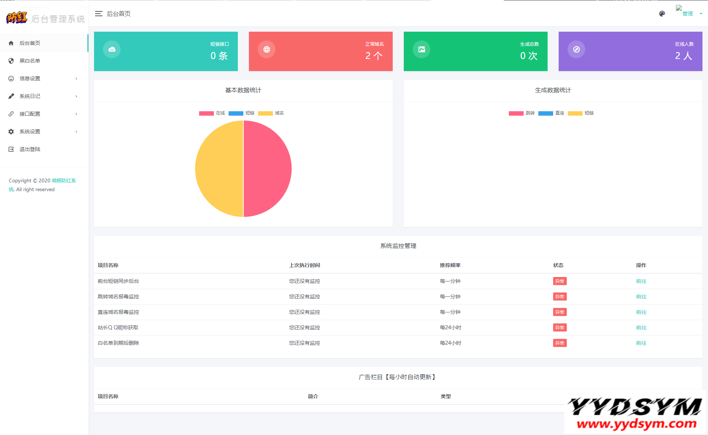Click the shield icon beside 黑白名单
Viewport: 708px width, 435px height.
(11, 61)
